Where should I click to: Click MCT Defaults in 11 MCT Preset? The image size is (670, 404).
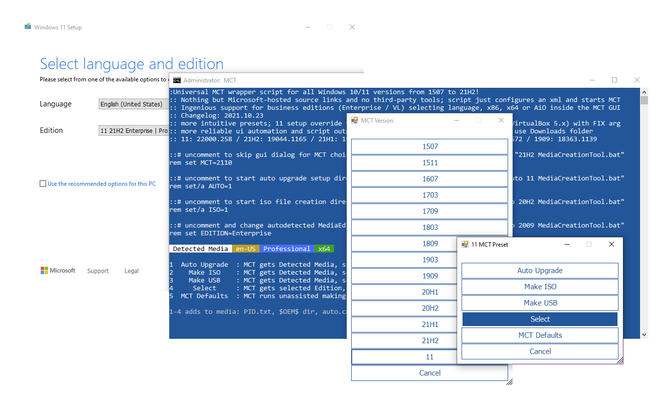[540, 335]
